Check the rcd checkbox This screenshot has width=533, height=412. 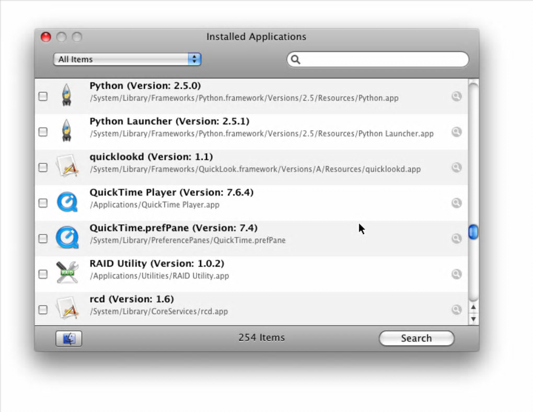(43, 310)
